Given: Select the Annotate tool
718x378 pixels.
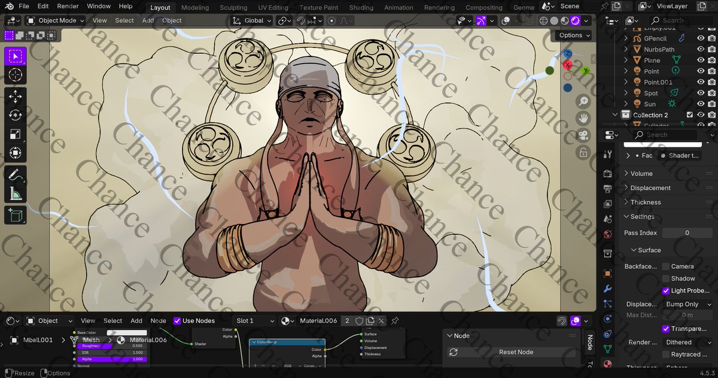Looking at the screenshot, I should pos(16,175).
